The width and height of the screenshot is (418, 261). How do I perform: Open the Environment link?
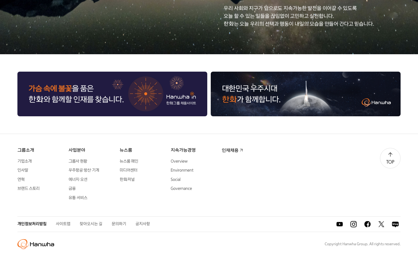(x=182, y=170)
